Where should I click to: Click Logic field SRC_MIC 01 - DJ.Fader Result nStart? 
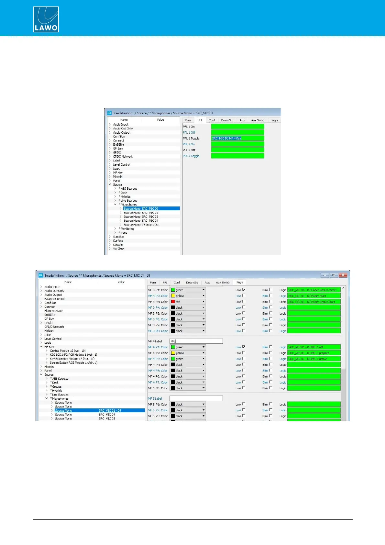click(x=314, y=290)
